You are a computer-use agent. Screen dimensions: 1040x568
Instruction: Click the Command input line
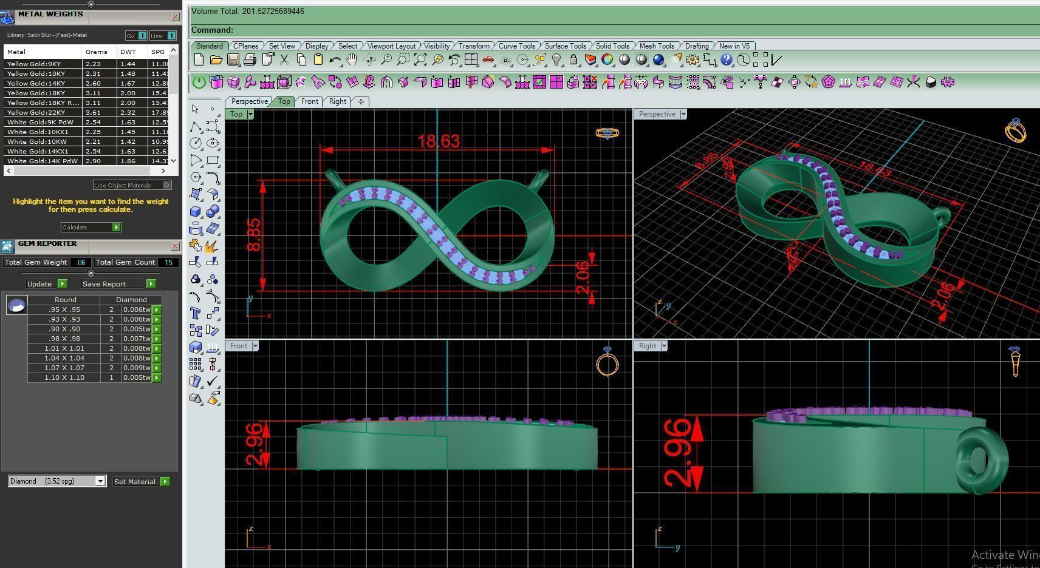(x=614, y=30)
